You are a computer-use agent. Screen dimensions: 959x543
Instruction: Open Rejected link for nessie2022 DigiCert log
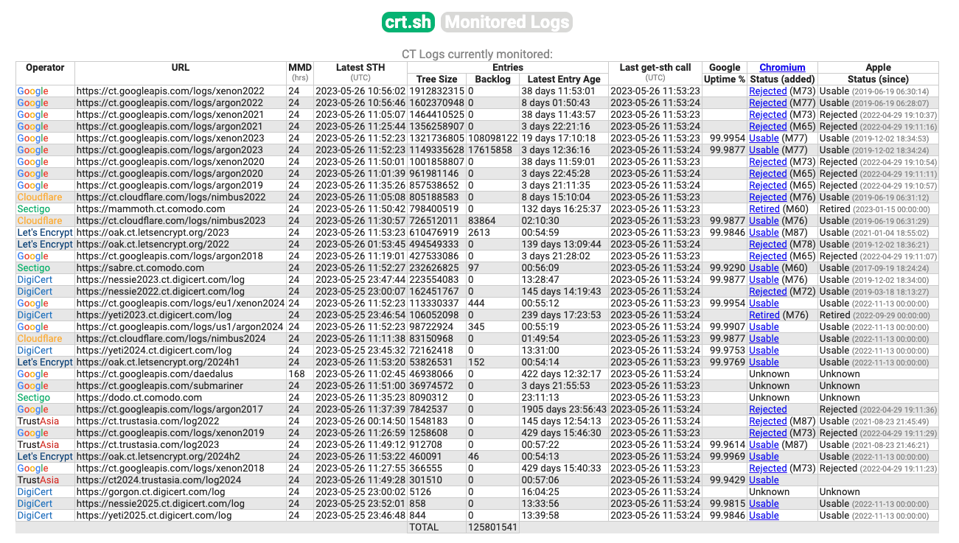(x=767, y=291)
